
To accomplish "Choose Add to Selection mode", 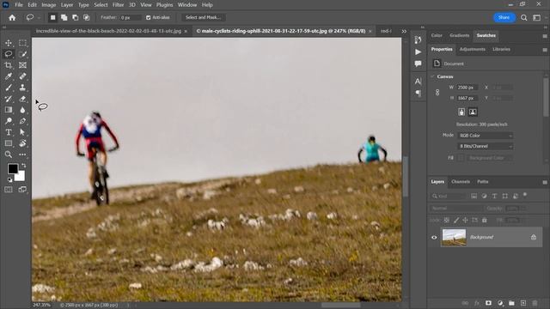I will (64, 17).
